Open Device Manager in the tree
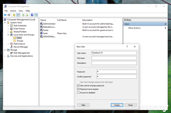Viewport: 171px width, 113px height. pos(21,47)
